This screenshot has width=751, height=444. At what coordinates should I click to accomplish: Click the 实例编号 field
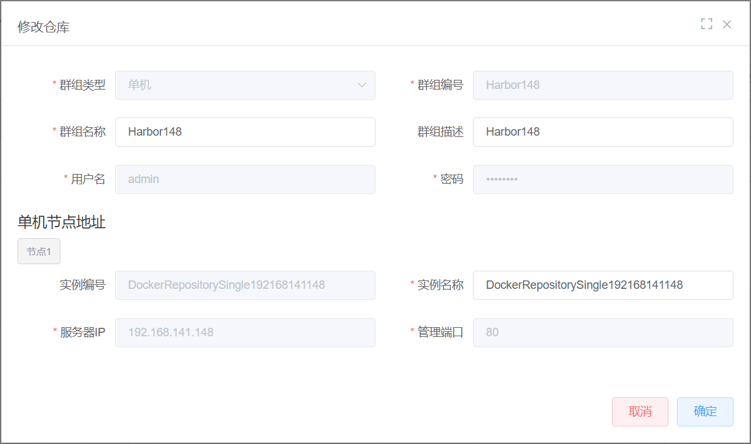[245, 285]
